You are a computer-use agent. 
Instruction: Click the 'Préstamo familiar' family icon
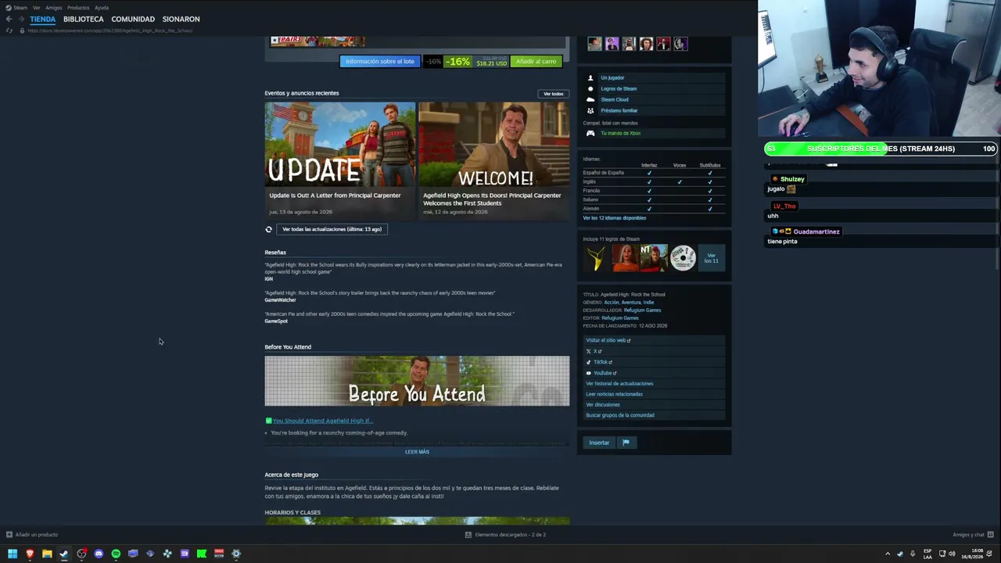tap(590, 111)
